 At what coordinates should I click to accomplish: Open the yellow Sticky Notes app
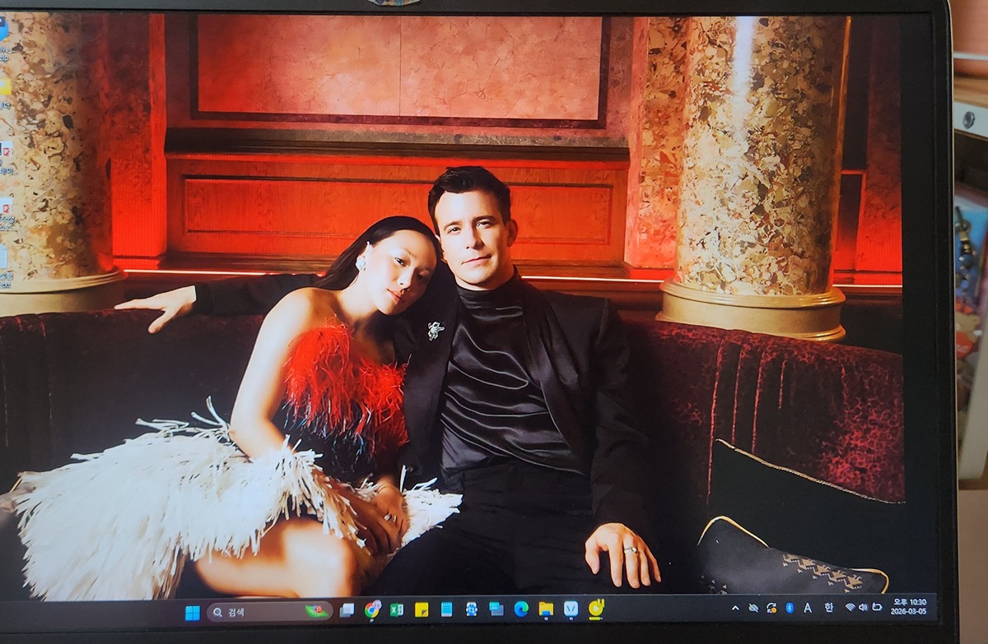(422, 609)
